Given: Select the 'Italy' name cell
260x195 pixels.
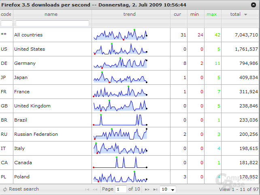Looking at the screenshot, I should coord(52,148).
